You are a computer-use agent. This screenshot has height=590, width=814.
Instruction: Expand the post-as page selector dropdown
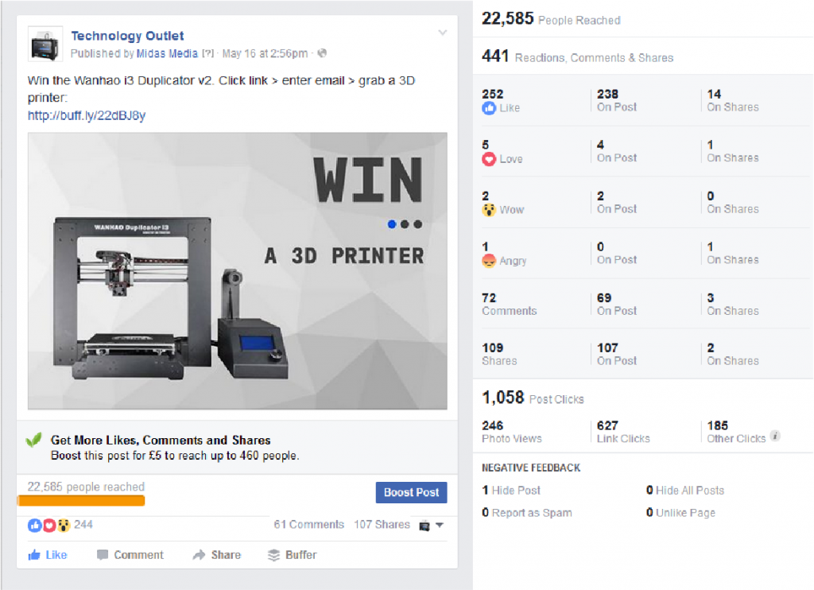[x=431, y=526]
